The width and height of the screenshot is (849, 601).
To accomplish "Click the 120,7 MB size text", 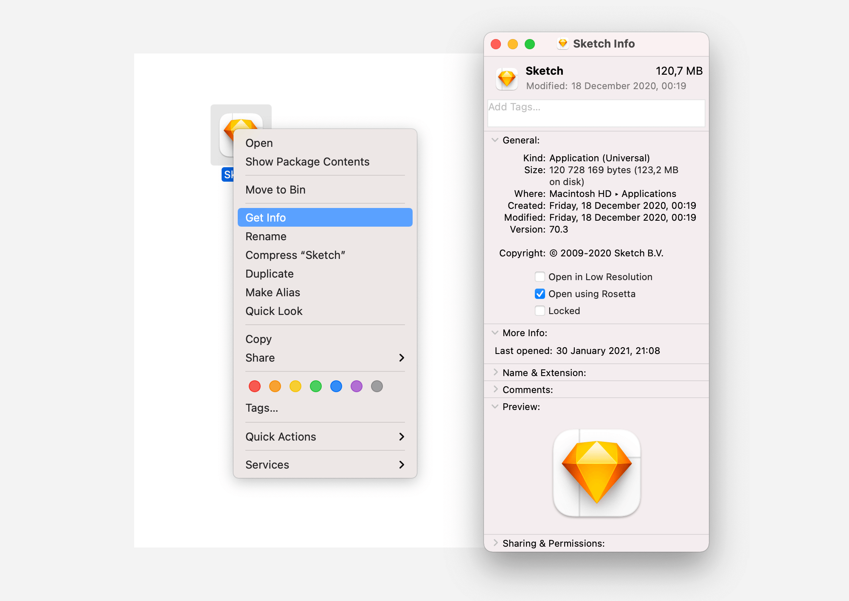I will pos(679,71).
